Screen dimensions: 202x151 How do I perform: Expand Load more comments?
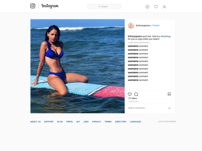pyautogui.click(x=138, y=43)
